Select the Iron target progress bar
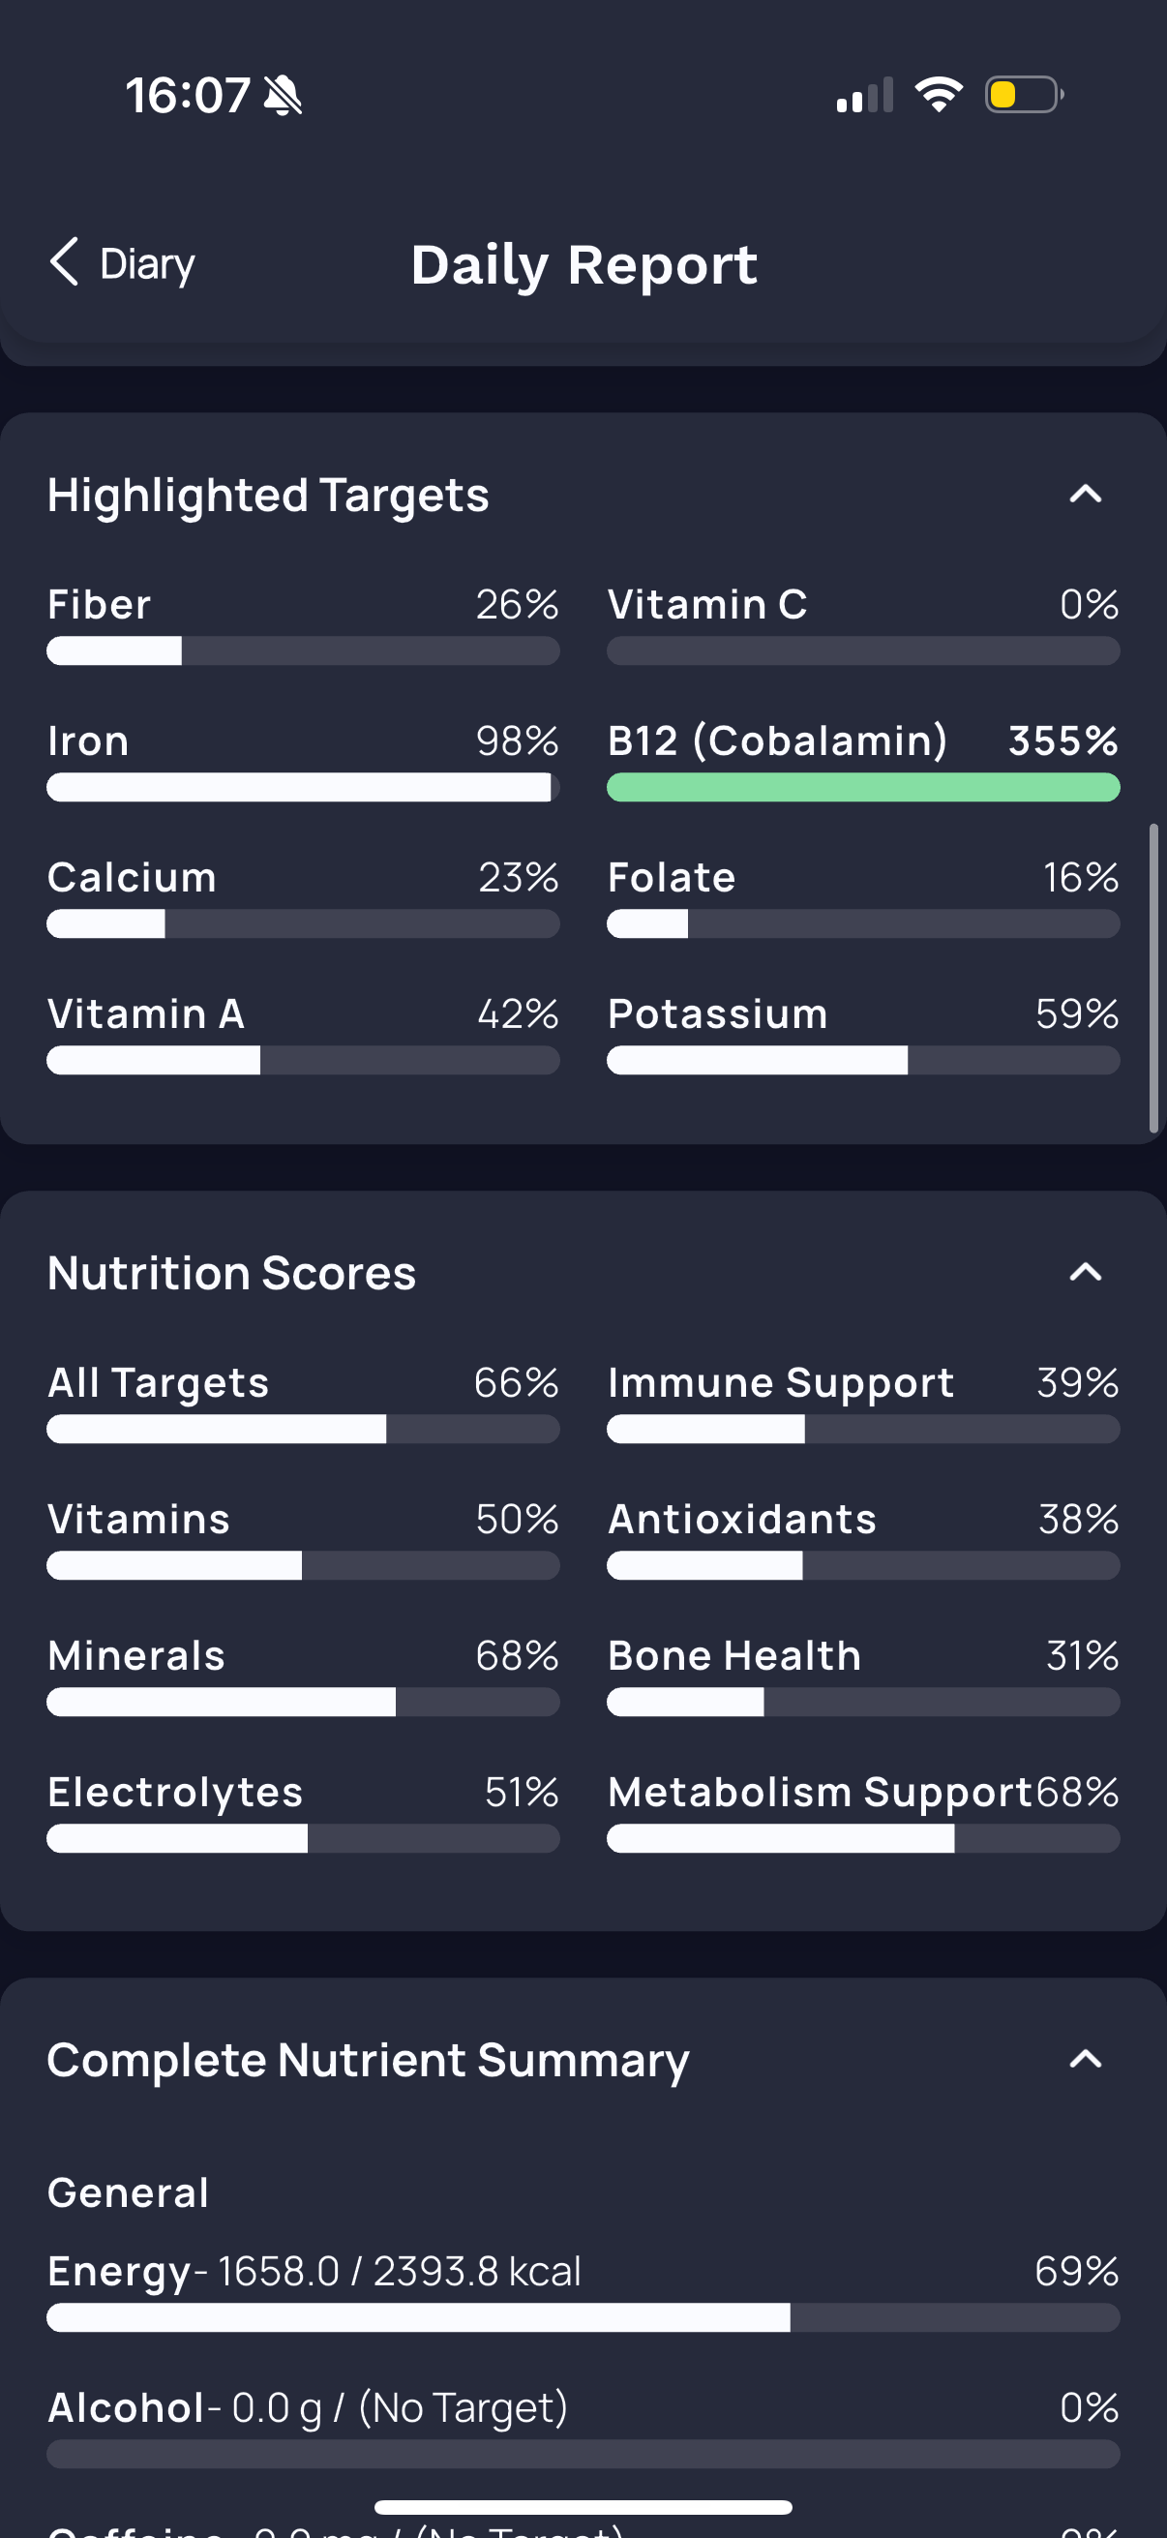Image resolution: width=1167 pixels, height=2538 pixels. pos(303,787)
